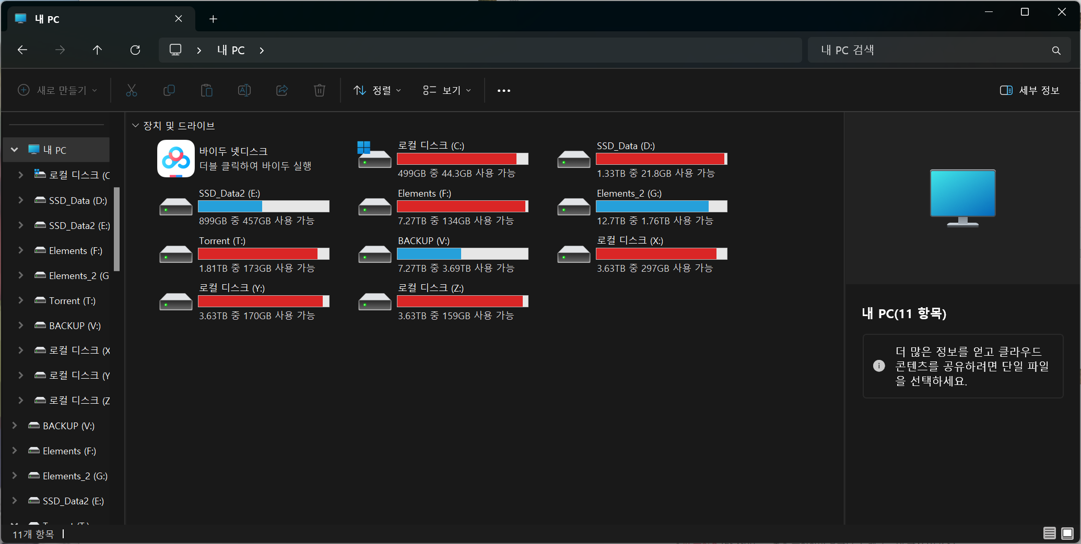Go up one folder level with up arrow
Screen dimensions: 1081x544
(x=97, y=50)
